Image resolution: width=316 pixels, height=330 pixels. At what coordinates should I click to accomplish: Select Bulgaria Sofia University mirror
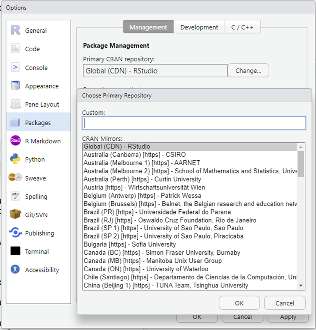[x=189, y=244]
